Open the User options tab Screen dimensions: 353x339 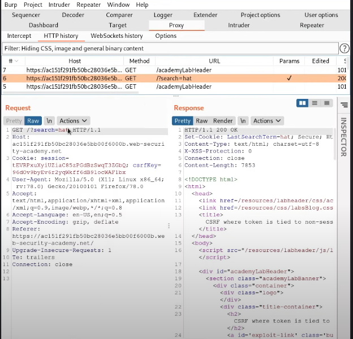tap(321, 15)
